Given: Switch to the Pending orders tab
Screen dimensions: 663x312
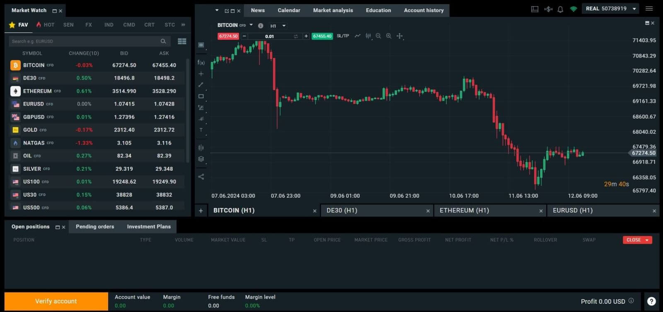Looking at the screenshot, I should point(95,227).
